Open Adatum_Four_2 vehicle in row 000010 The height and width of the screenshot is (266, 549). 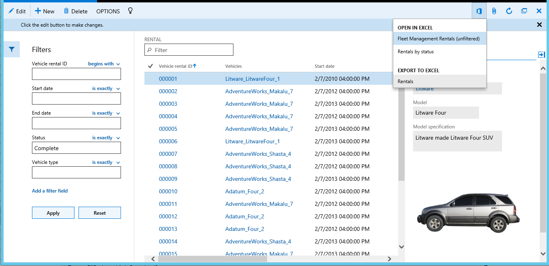pos(245,191)
